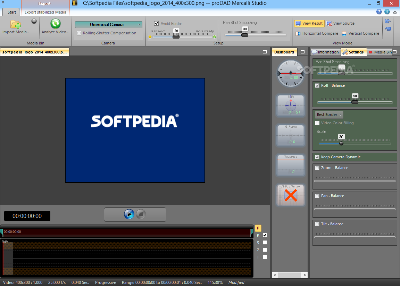Click the Softpedia video preview image
The width and height of the screenshot is (400, 286).
[x=135, y=130]
